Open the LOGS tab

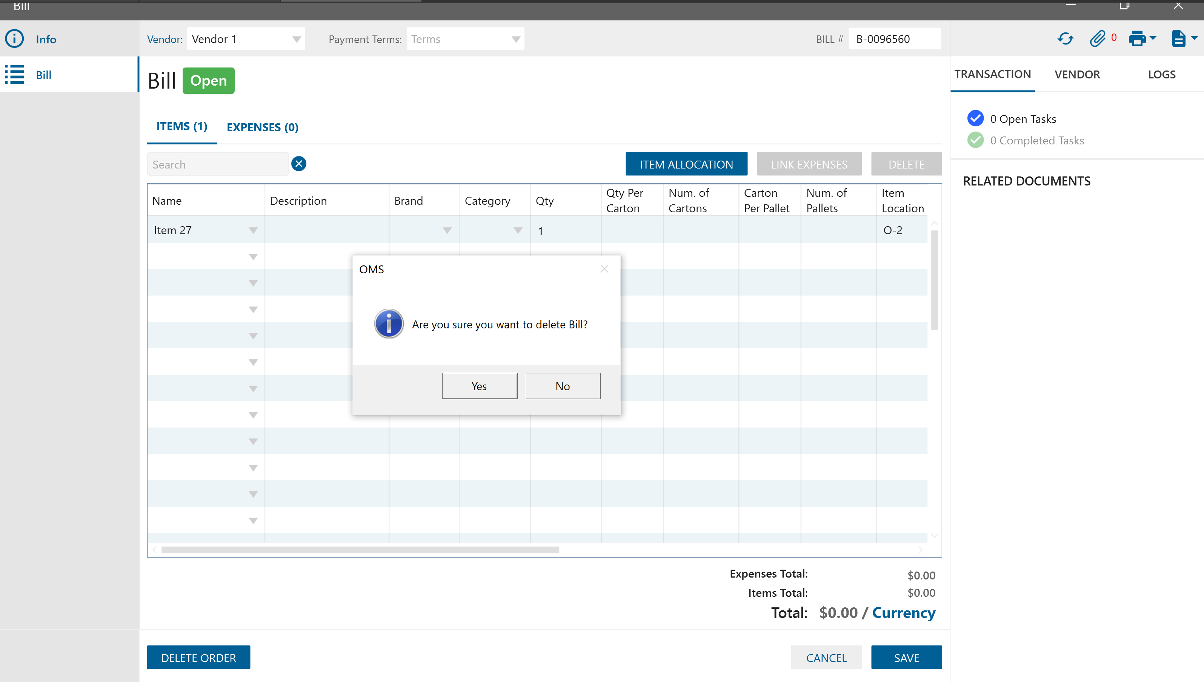[1161, 75]
